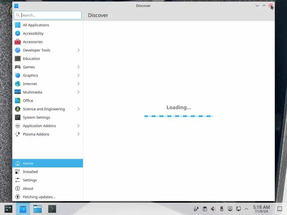This screenshot has height=215, width=287.
Task: Click the Application Addons icon
Action: coord(18,126)
